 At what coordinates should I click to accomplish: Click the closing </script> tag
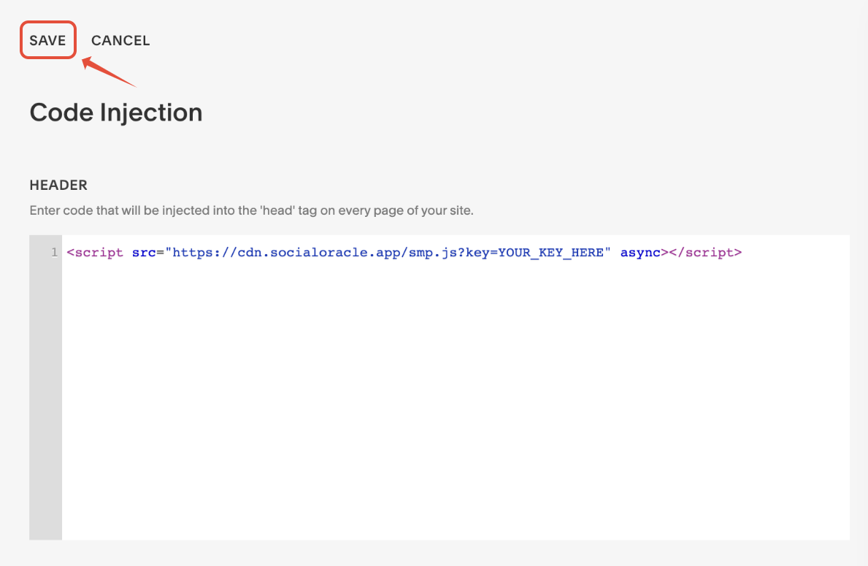coord(705,253)
